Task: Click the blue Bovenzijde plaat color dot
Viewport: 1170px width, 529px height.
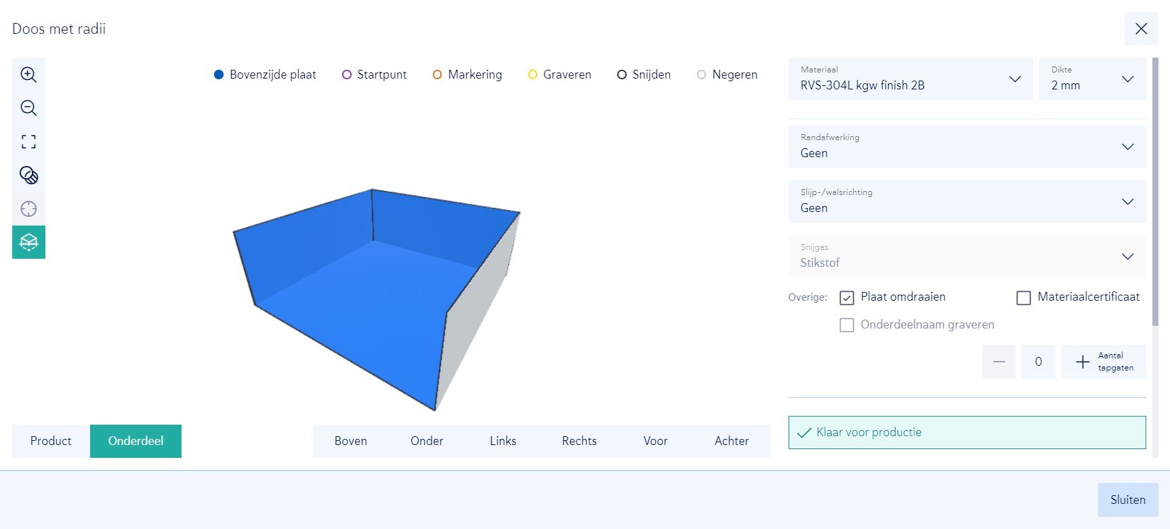Action: [219, 75]
